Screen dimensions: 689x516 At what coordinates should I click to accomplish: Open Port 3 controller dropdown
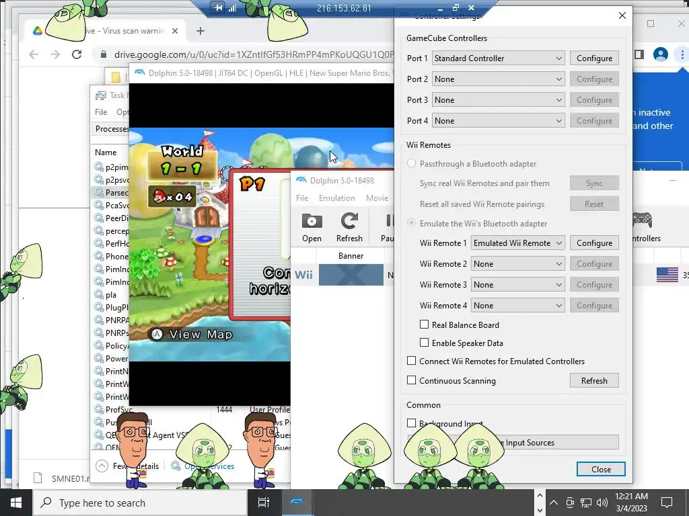coord(499,100)
